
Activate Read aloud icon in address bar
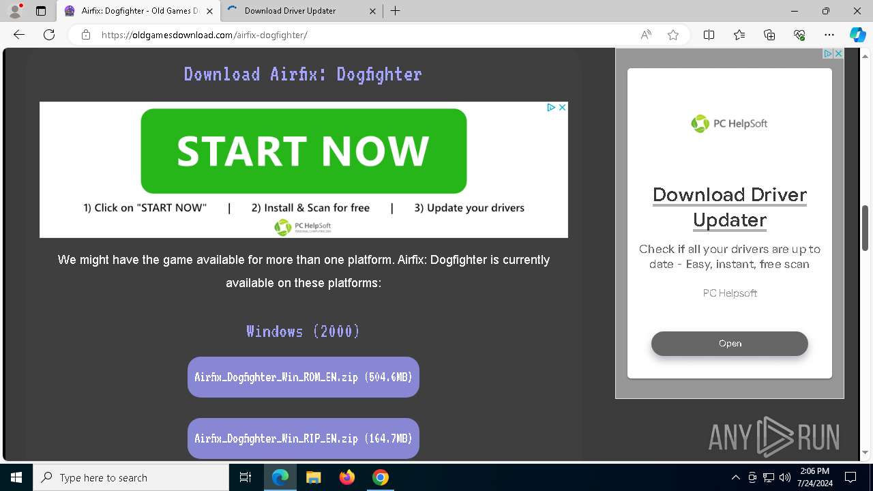coord(646,35)
